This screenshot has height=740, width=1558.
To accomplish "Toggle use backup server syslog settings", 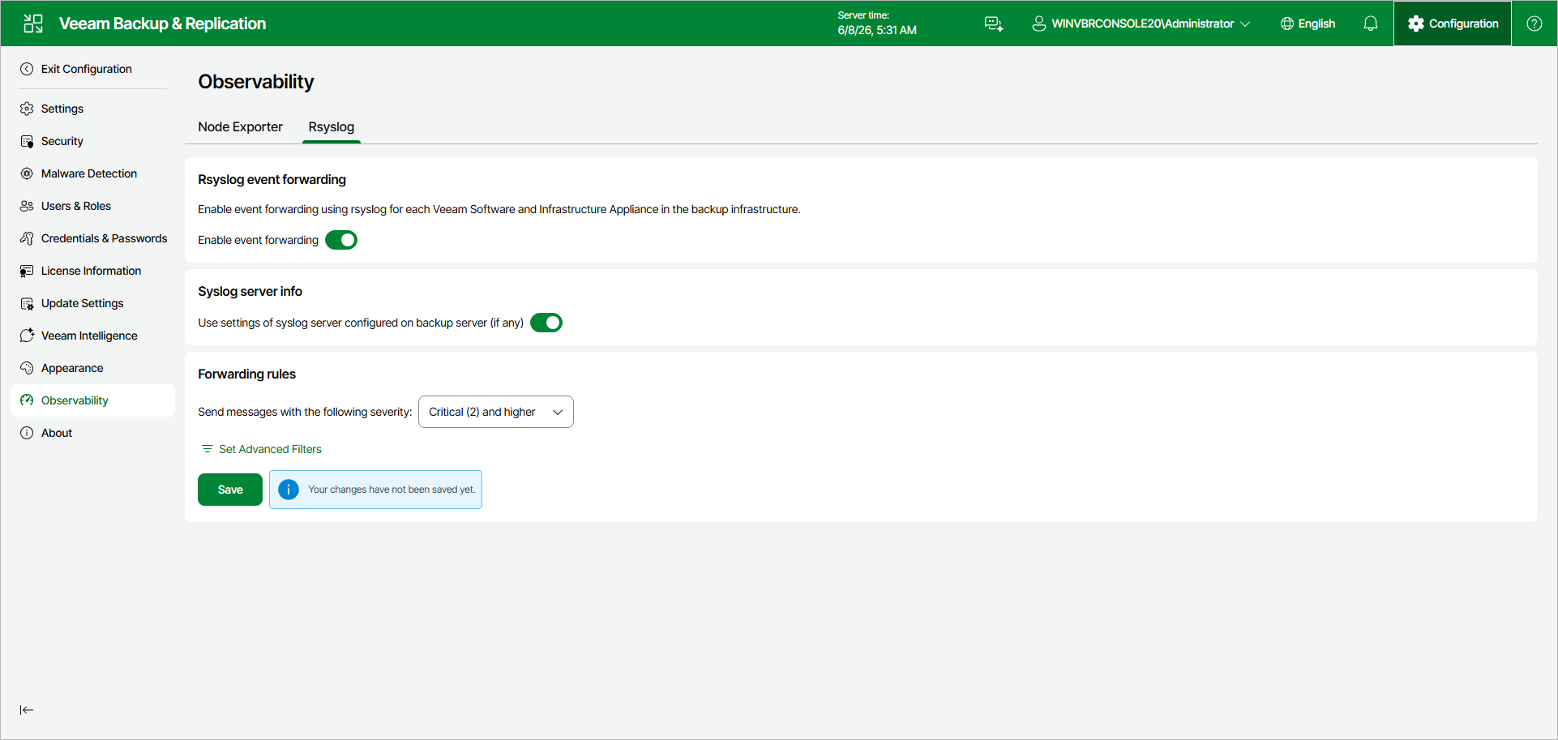I will point(546,323).
